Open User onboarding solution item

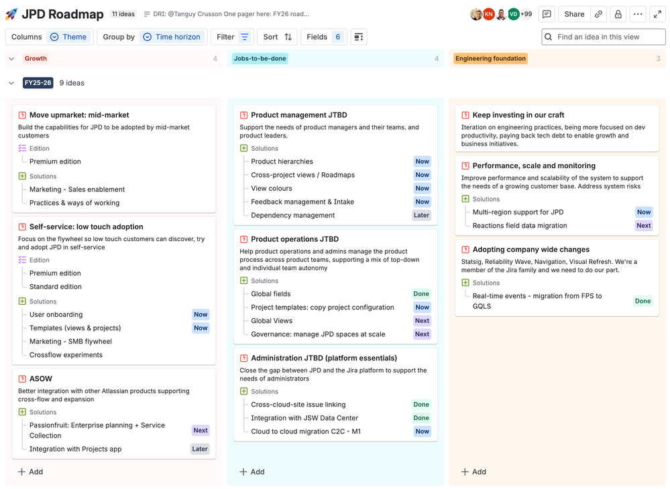tap(56, 315)
